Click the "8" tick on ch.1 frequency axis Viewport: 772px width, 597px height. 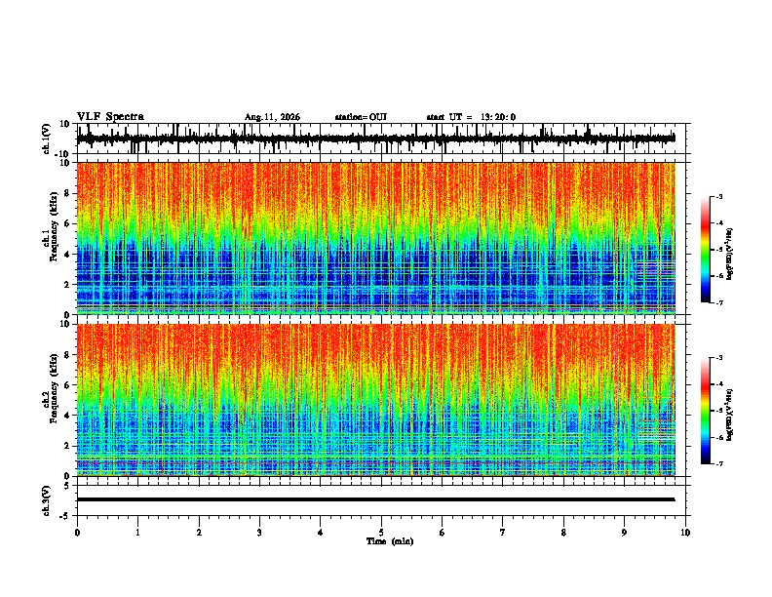(68, 193)
